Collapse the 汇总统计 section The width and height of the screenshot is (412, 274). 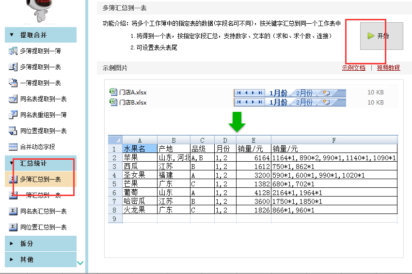[12, 163]
